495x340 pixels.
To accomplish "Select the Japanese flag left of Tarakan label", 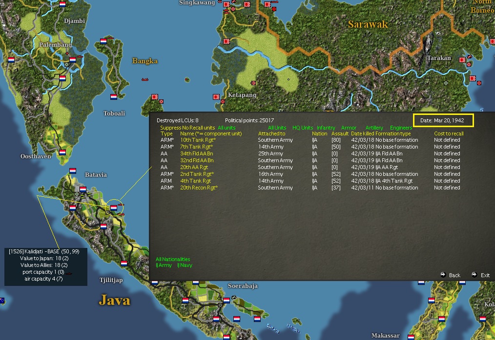I will click(462, 59).
